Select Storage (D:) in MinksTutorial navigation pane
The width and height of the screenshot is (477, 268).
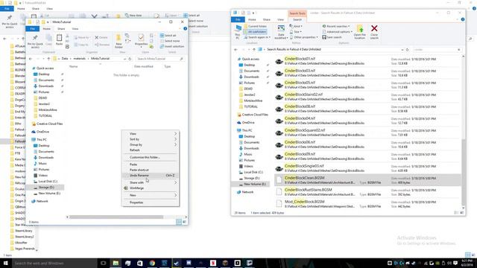point(45,188)
